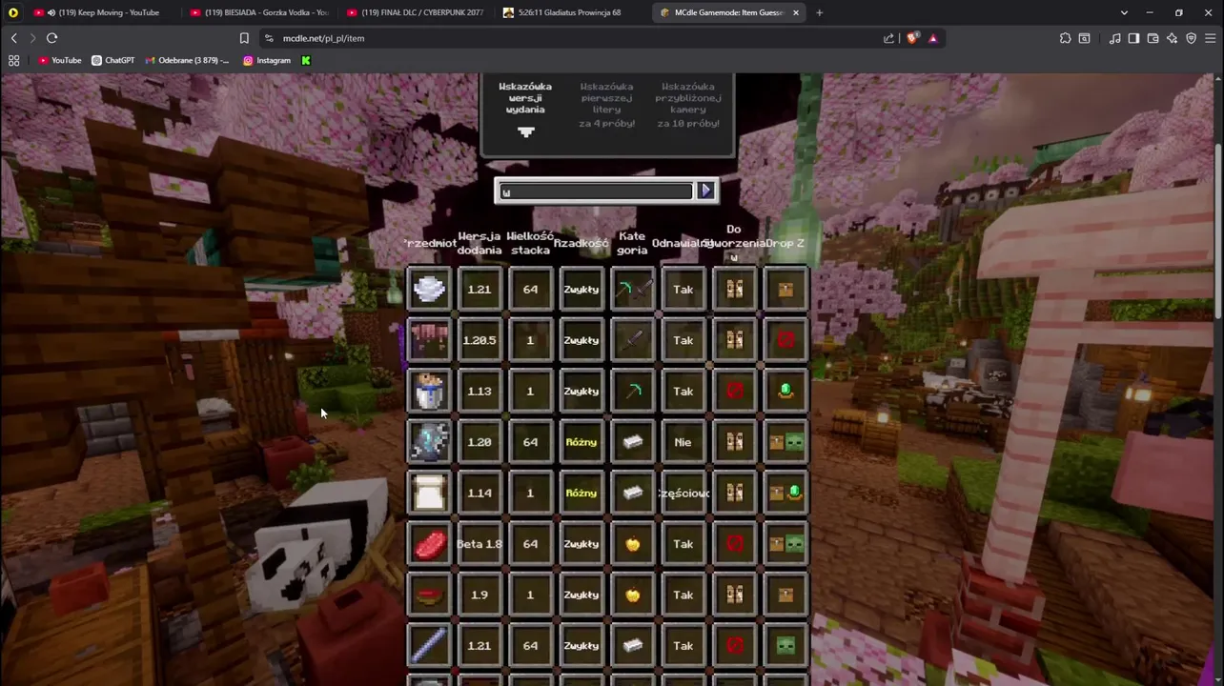1224x686 pixels.
Task: Click the item icon in the 1.20 row
Action: point(429,442)
